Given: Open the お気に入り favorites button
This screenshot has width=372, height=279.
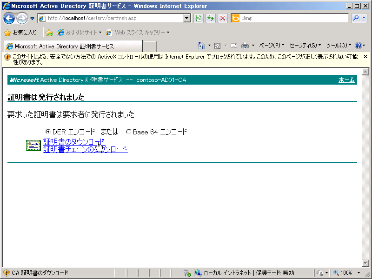Looking at the screenshot, I should tap(21, 33).
